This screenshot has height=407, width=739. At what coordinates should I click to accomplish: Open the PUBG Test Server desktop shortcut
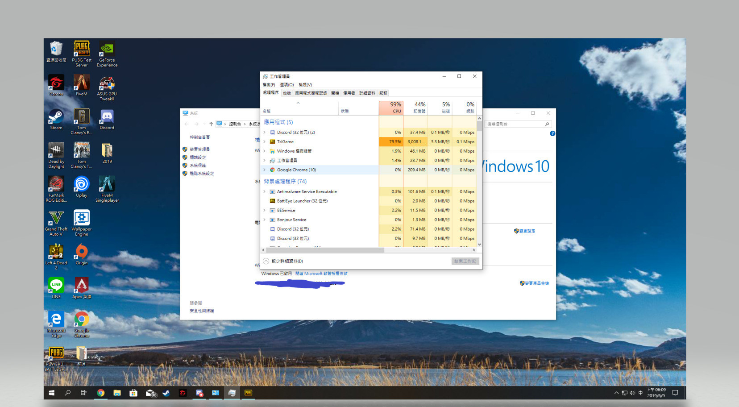pyautogui.click(x=82, y=54)
